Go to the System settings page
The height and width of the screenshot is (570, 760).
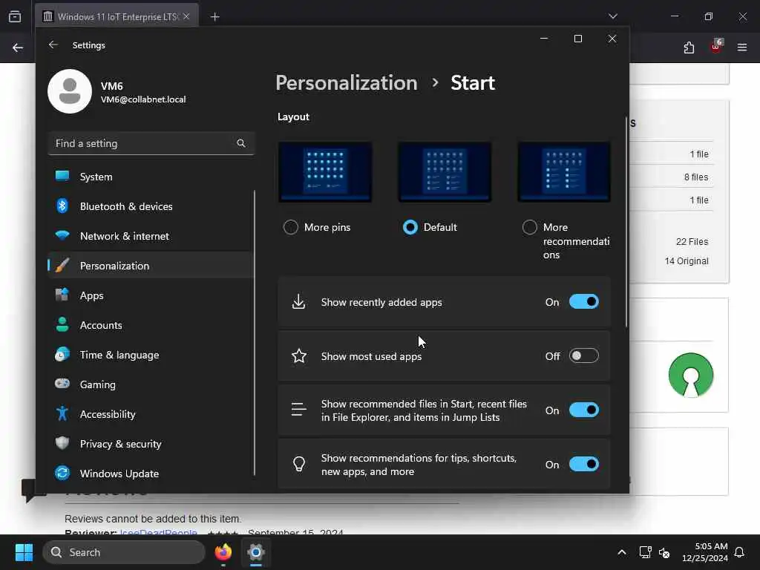tap(151, 177)
